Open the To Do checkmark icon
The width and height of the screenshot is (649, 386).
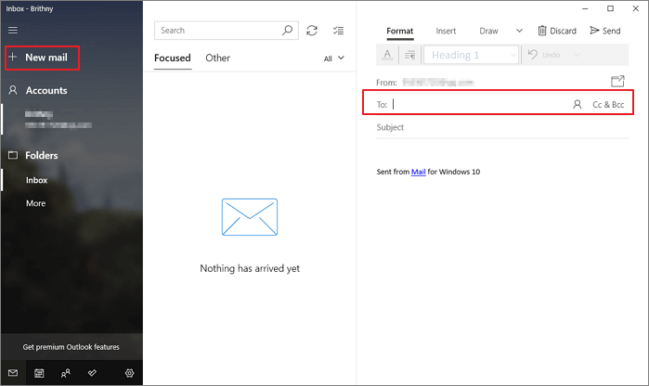coord(92,373)
